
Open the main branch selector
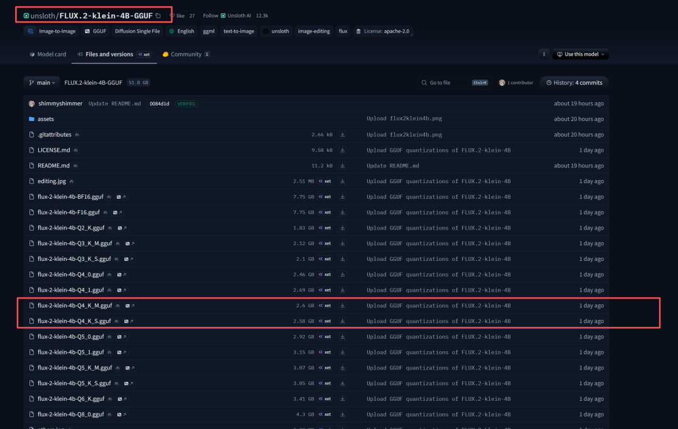coord(42,83)
